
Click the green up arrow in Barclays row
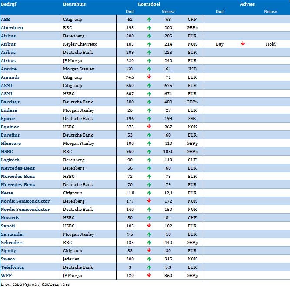click(x=149, y=102)
